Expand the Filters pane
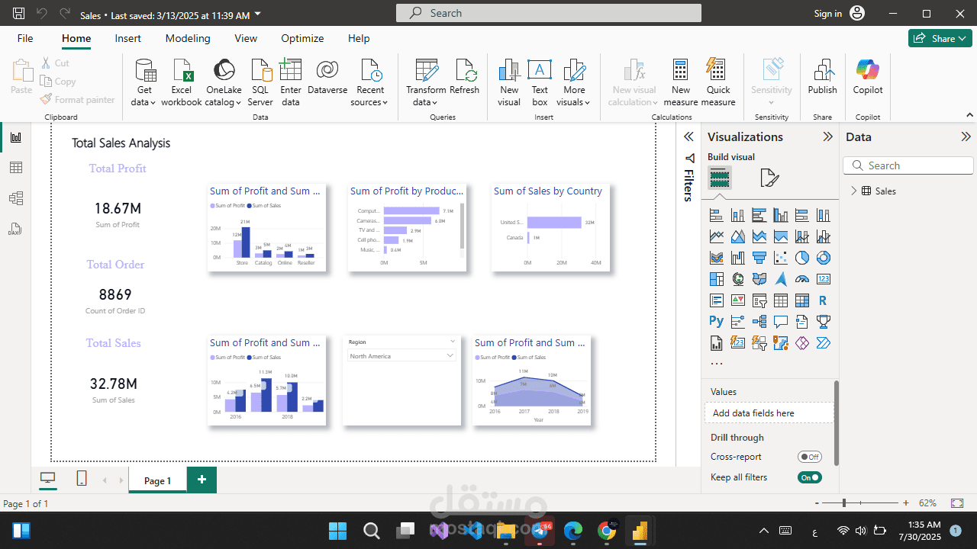This screenshot has width=977, height=549. (688, 136)
